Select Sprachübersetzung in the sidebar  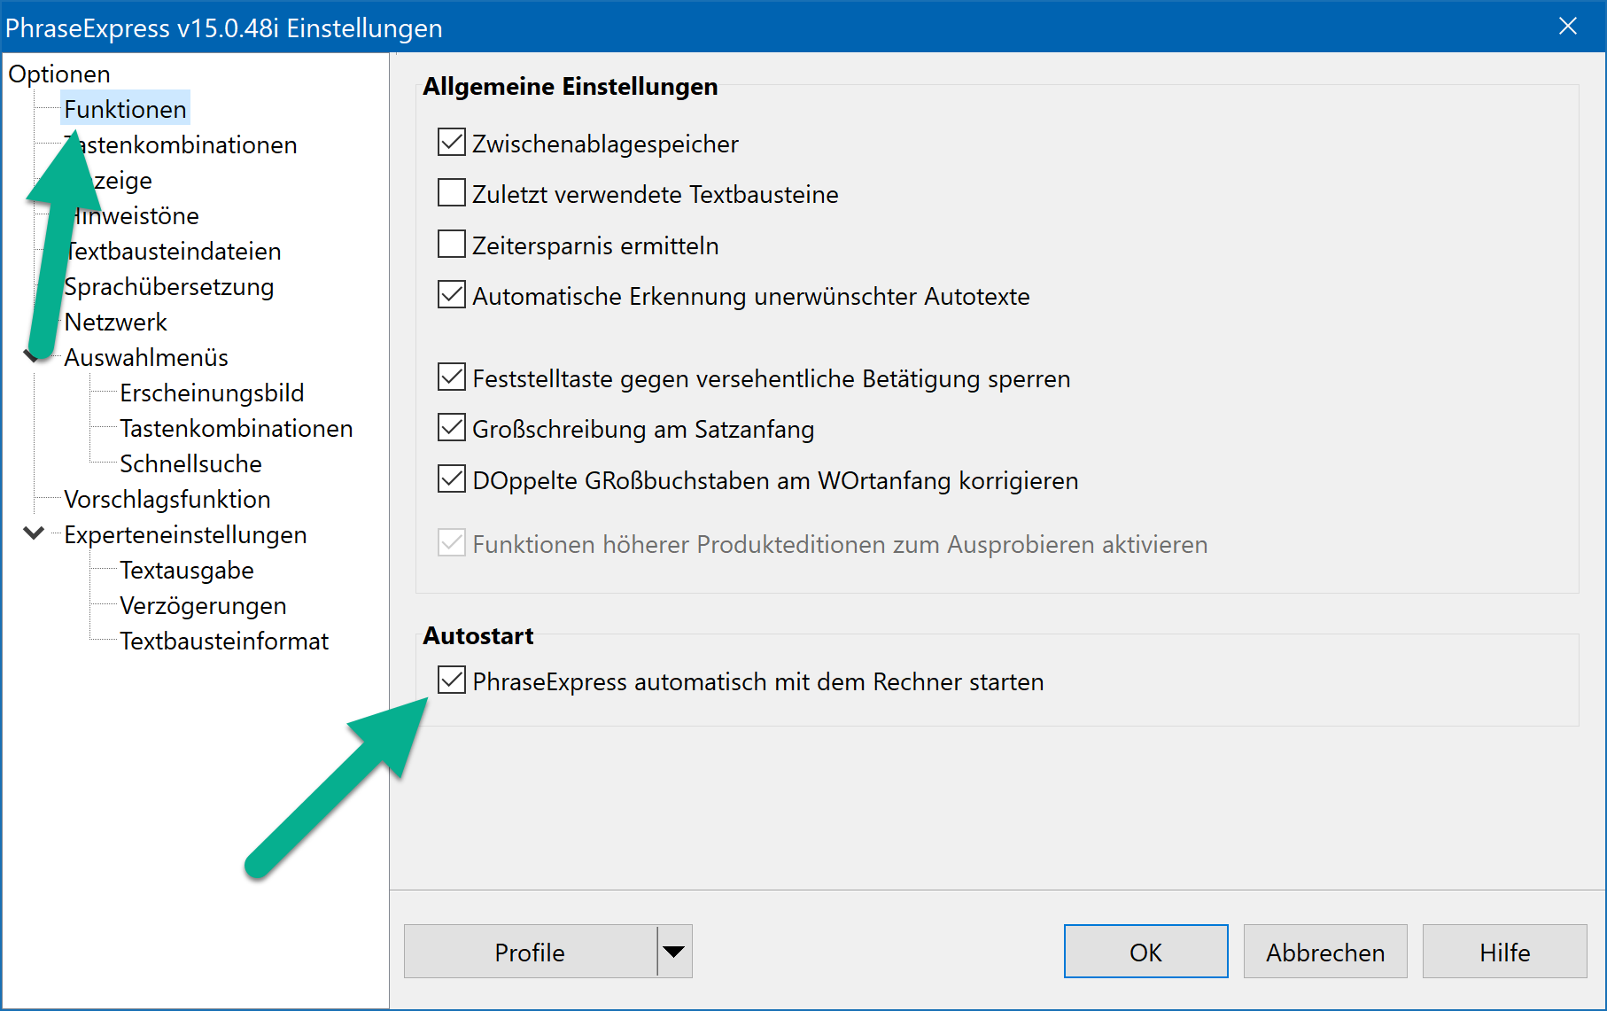pos(168,286)
